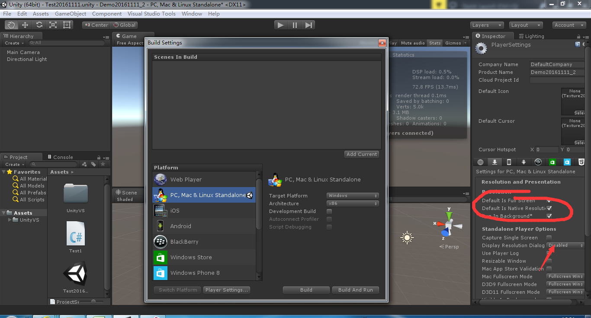Open Mac Fullscreen Mode dropdown
Viewport: 591px width, 318px height.
pos(565,277)
